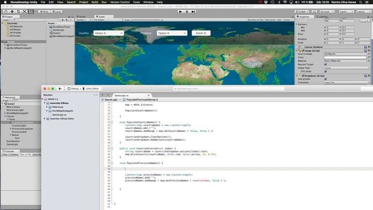Step one frame in Unity
This screenshot has width=373, height=210.
click(x=193, y=12)
